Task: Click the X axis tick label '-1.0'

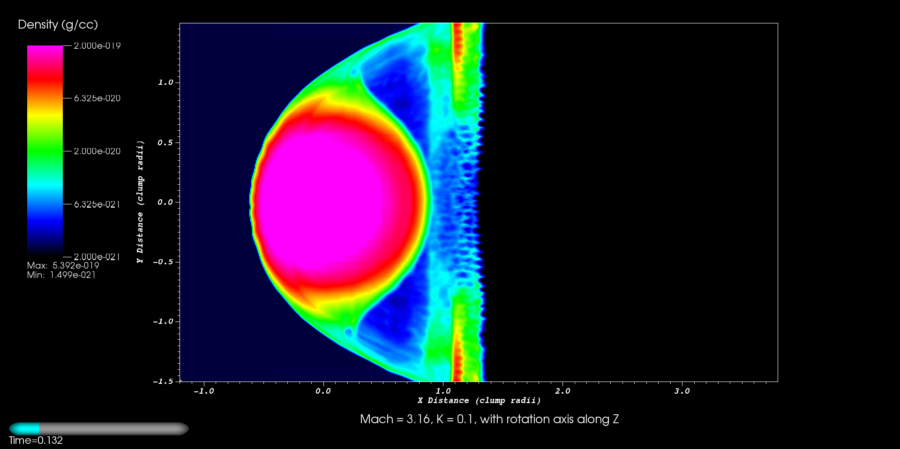Action: (203, 391)
